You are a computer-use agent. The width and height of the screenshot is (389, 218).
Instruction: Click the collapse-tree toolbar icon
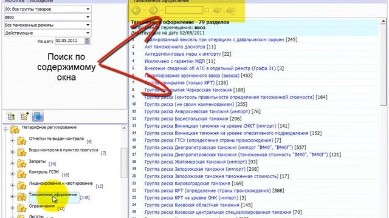coord(12,116)
